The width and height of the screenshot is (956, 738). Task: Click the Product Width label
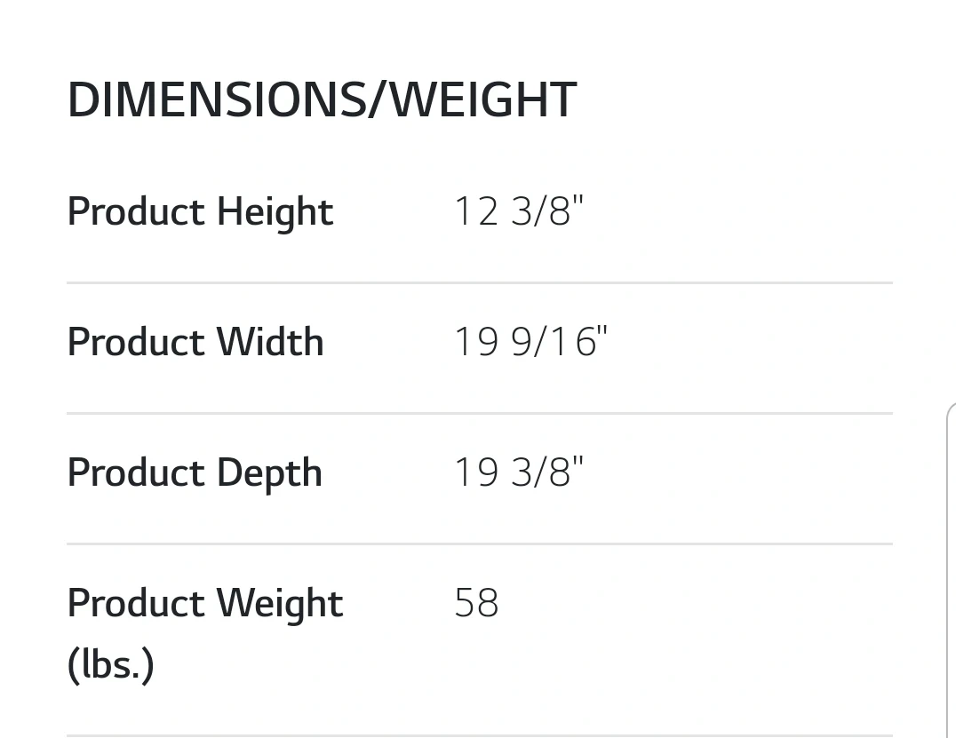point(195,343)
